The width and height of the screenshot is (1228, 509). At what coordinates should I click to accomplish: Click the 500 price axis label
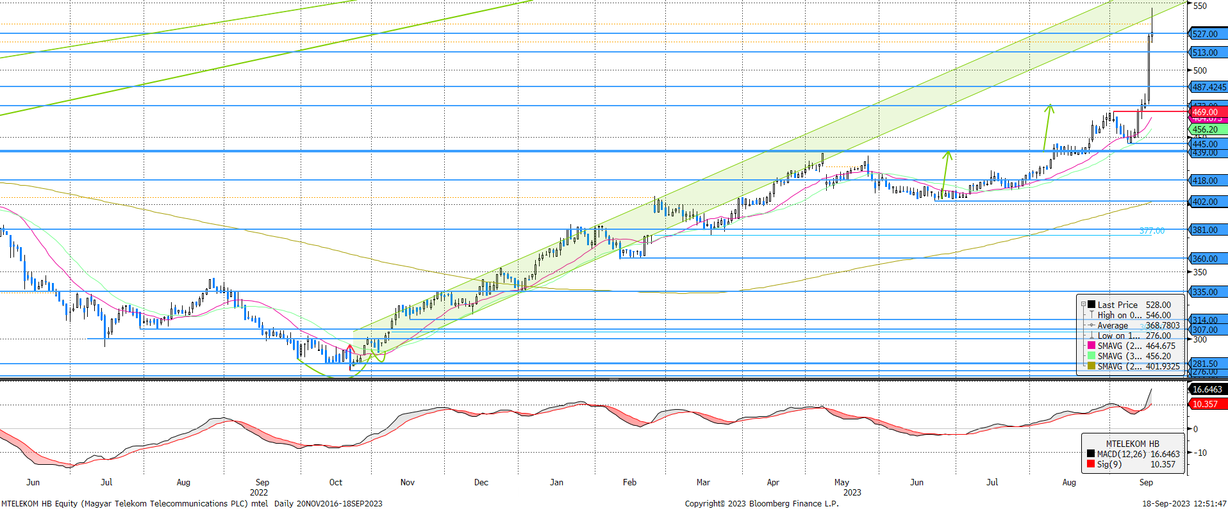click(1200, 70)
